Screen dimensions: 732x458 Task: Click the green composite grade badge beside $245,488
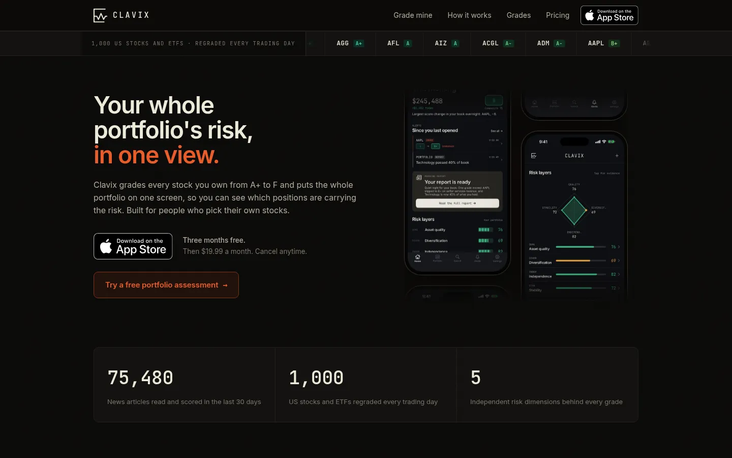point(494,100)
